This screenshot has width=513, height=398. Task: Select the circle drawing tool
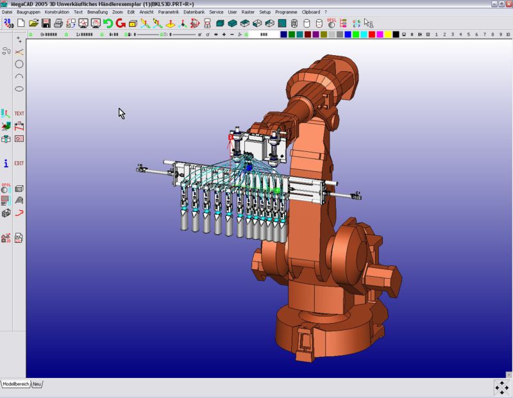tap(19, 64)
